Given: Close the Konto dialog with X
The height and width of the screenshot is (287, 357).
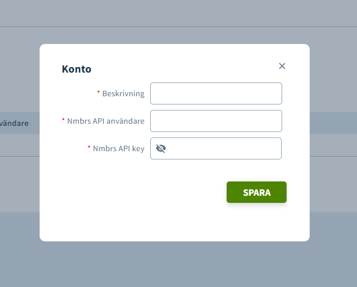Looking at the screenshot, I should click(282, 66).
